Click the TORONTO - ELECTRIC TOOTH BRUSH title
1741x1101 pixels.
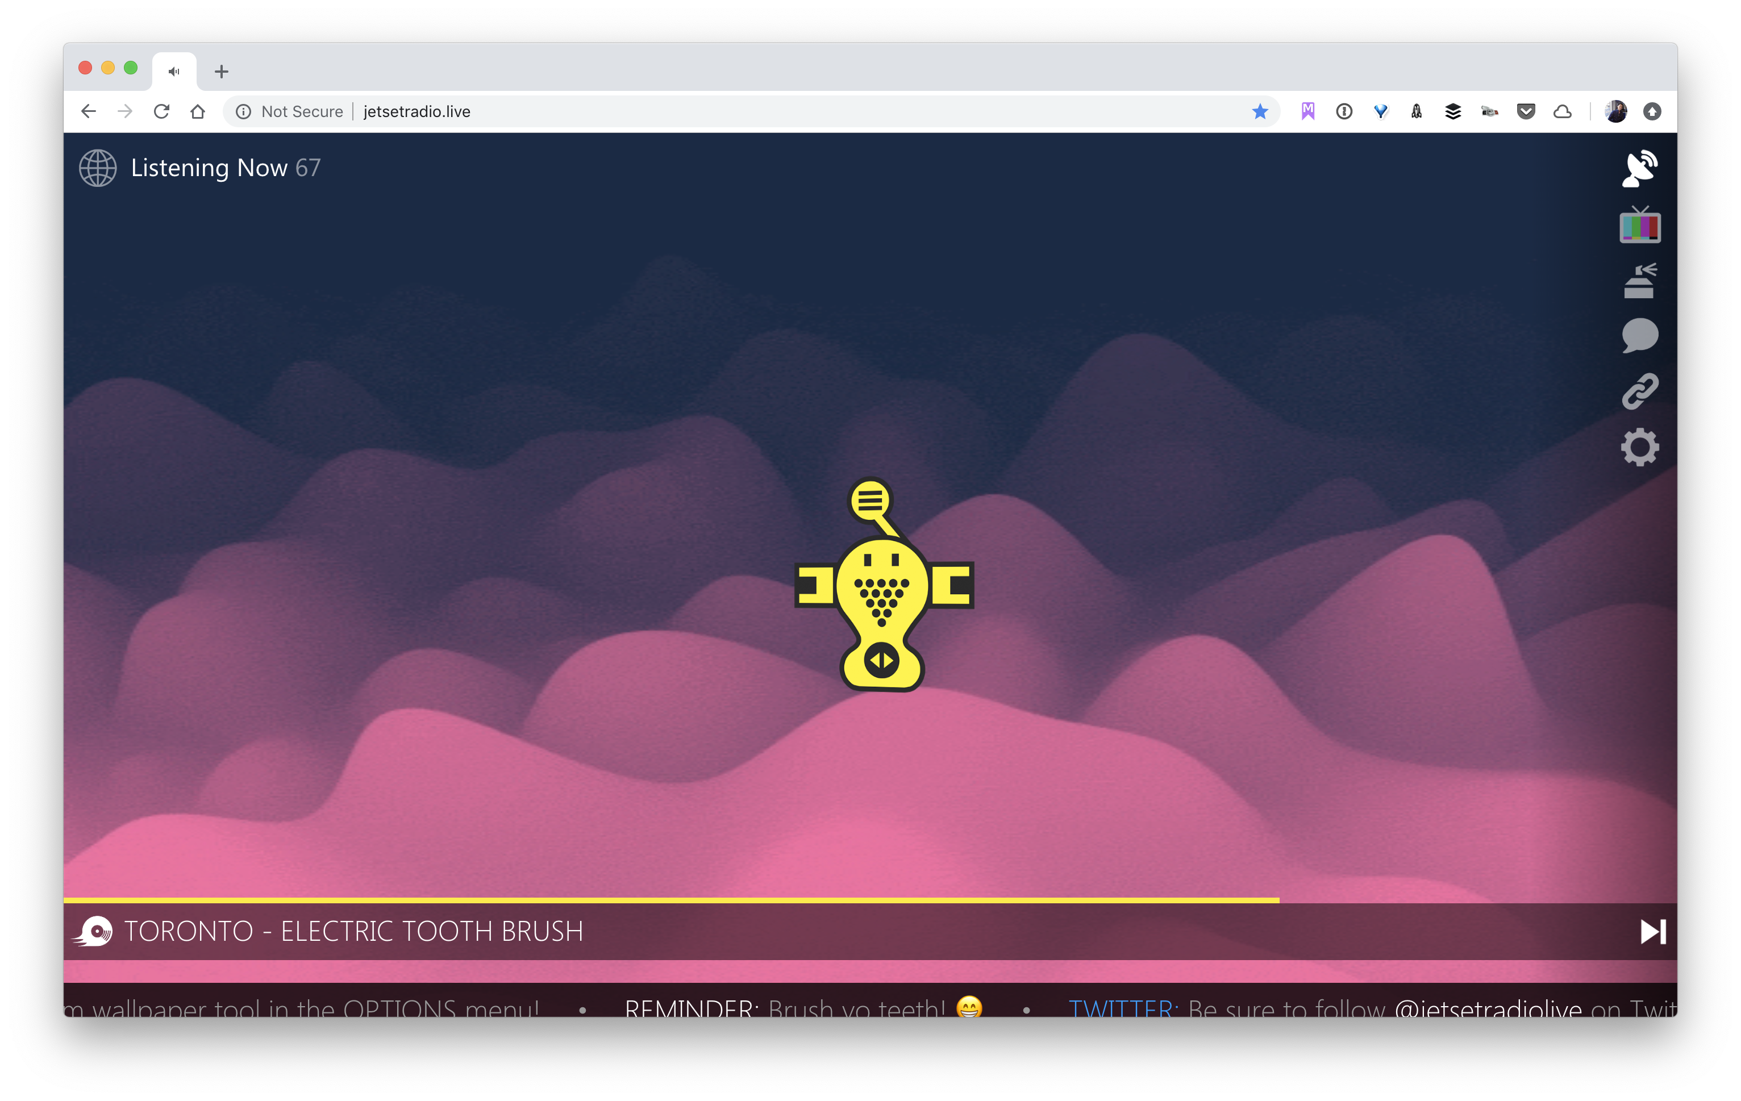coord(353,931)
